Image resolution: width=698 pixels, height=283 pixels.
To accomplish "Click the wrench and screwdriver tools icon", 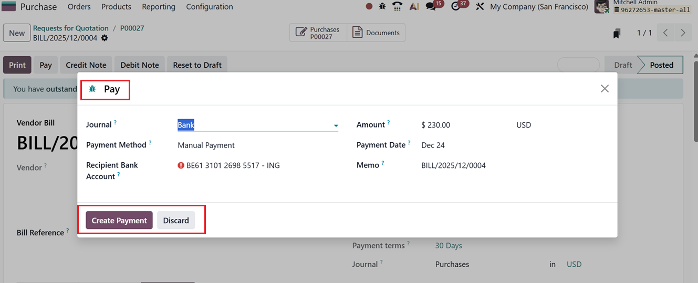I will (480, 7).
